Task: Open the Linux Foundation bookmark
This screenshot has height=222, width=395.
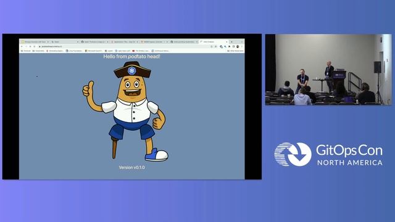Action: tap(74, 51)
